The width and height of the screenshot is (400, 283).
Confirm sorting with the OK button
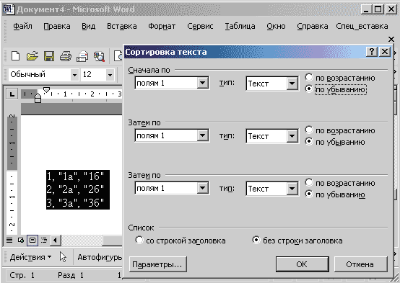click(302, 264)
